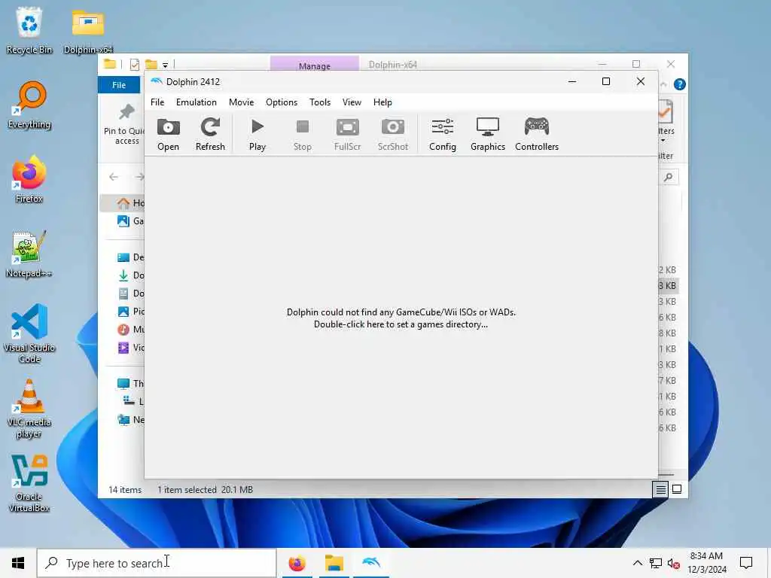Minimize the Dolphin 2412 window
The height and width of the screenshot is (578, 771).
[x=572, y=81]
